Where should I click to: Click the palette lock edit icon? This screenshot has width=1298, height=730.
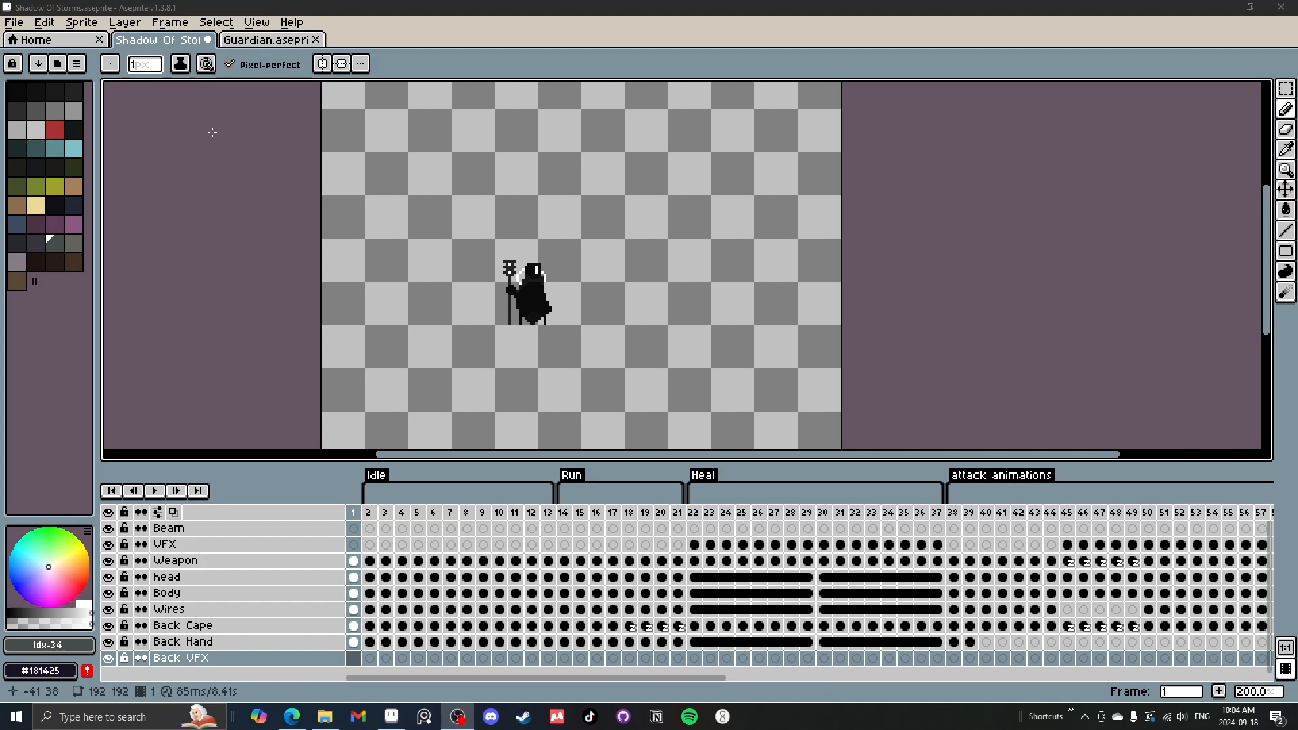(13, 64)
